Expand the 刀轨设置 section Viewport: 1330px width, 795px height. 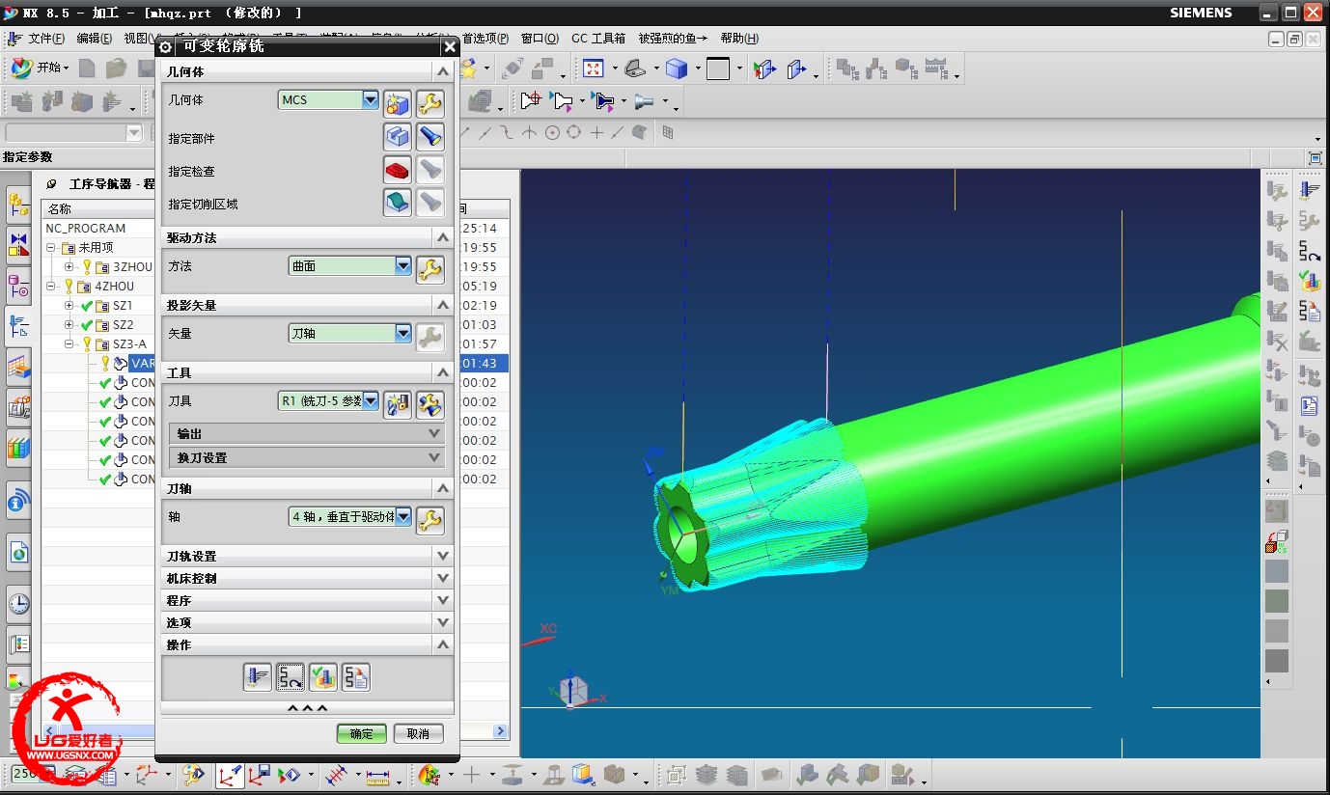[307, 556]
